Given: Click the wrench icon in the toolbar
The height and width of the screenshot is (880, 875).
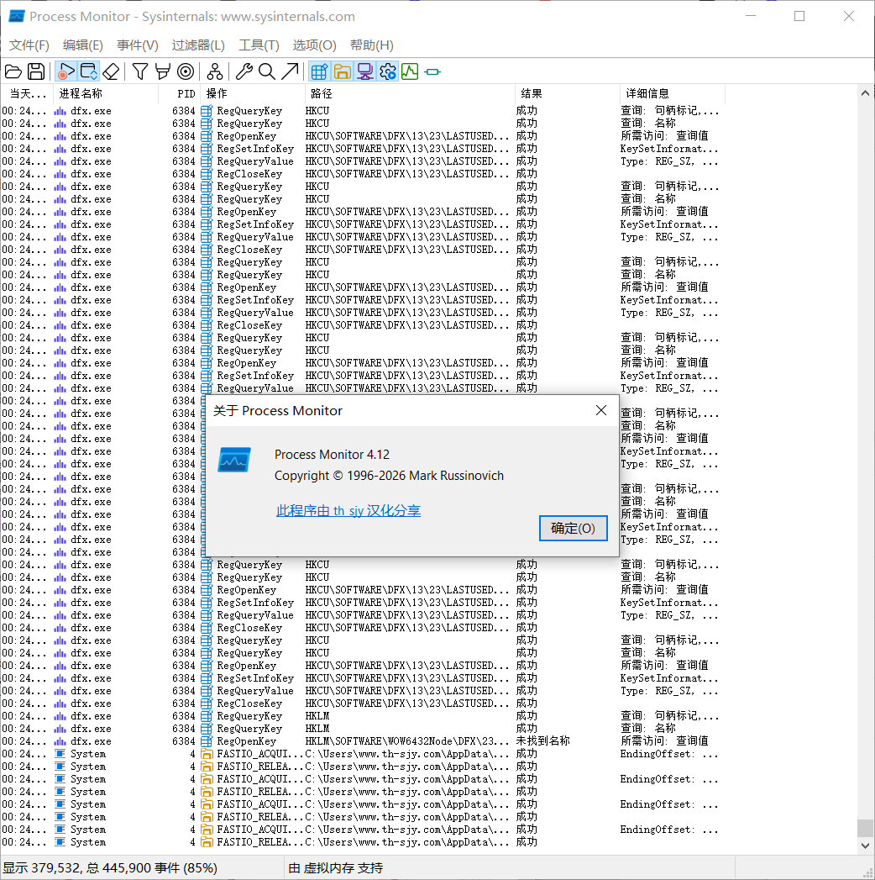Looking at the screenshot, I should point(244,71).
